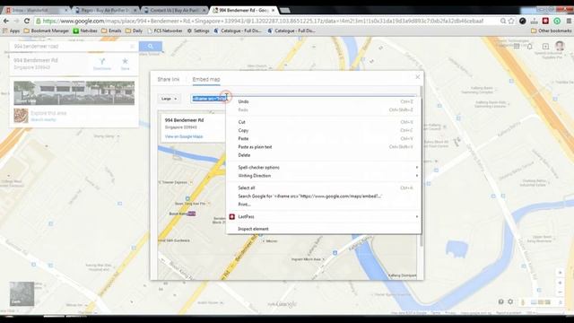Click the iframe embed code field
The width and height of the screenshot is (574, 323).
[x=209, y=99]
